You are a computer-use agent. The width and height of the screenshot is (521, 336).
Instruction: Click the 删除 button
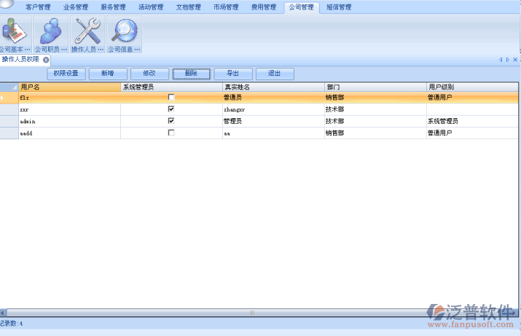pyautogui.click(x=192, y=74)
